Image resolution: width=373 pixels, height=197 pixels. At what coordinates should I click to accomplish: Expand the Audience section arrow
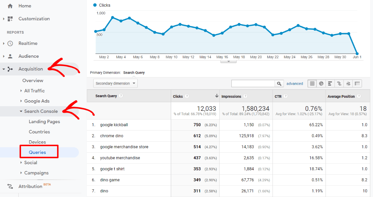[4, 56]
